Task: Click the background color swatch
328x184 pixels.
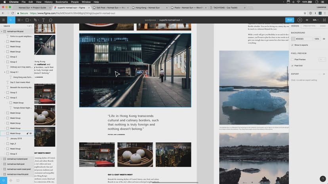Action: click(x=293, y=39)
